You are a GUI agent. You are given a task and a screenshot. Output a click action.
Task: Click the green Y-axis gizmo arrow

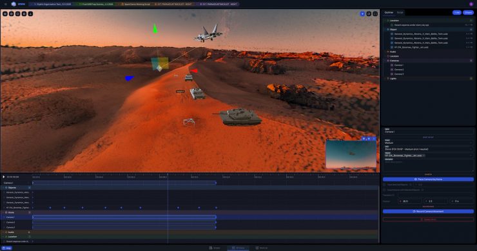coord(155,28)
